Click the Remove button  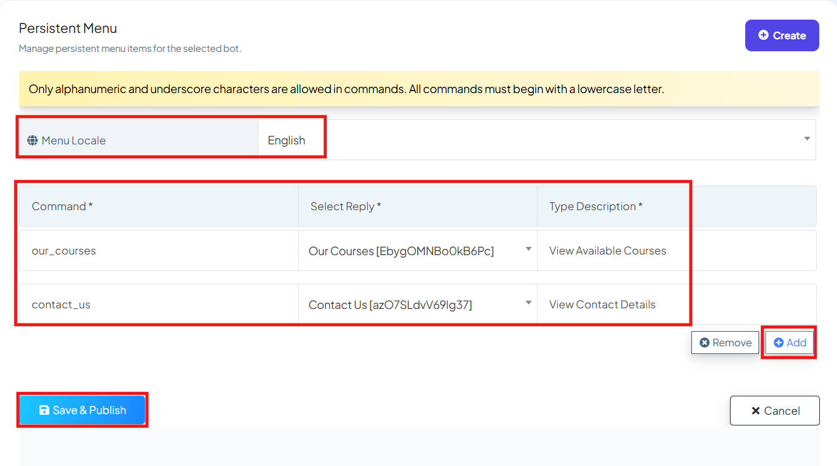point(726,343)
